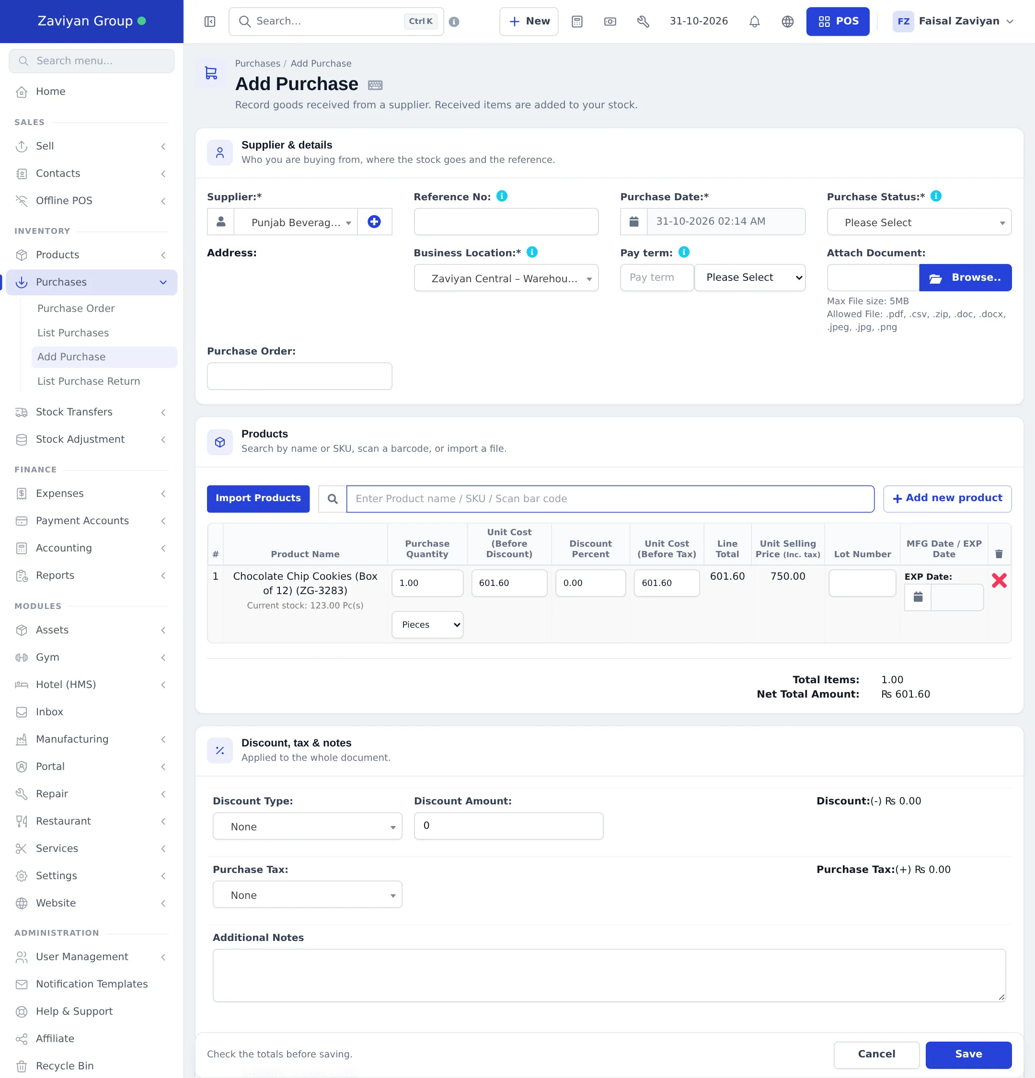Screen dimensions: 1035x1078
Task: Open EXP Date calendar icon
Action: pos(918,597)
